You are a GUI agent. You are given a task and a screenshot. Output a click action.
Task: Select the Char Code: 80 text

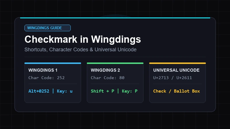[x=108, y=78]
